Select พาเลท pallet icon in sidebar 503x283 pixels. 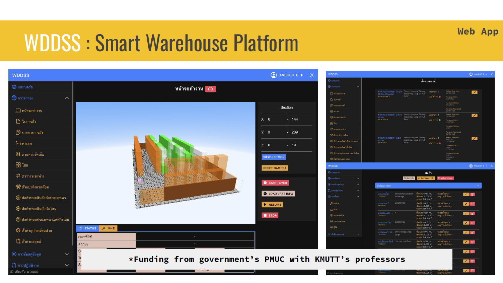click(x=18, y=143)
